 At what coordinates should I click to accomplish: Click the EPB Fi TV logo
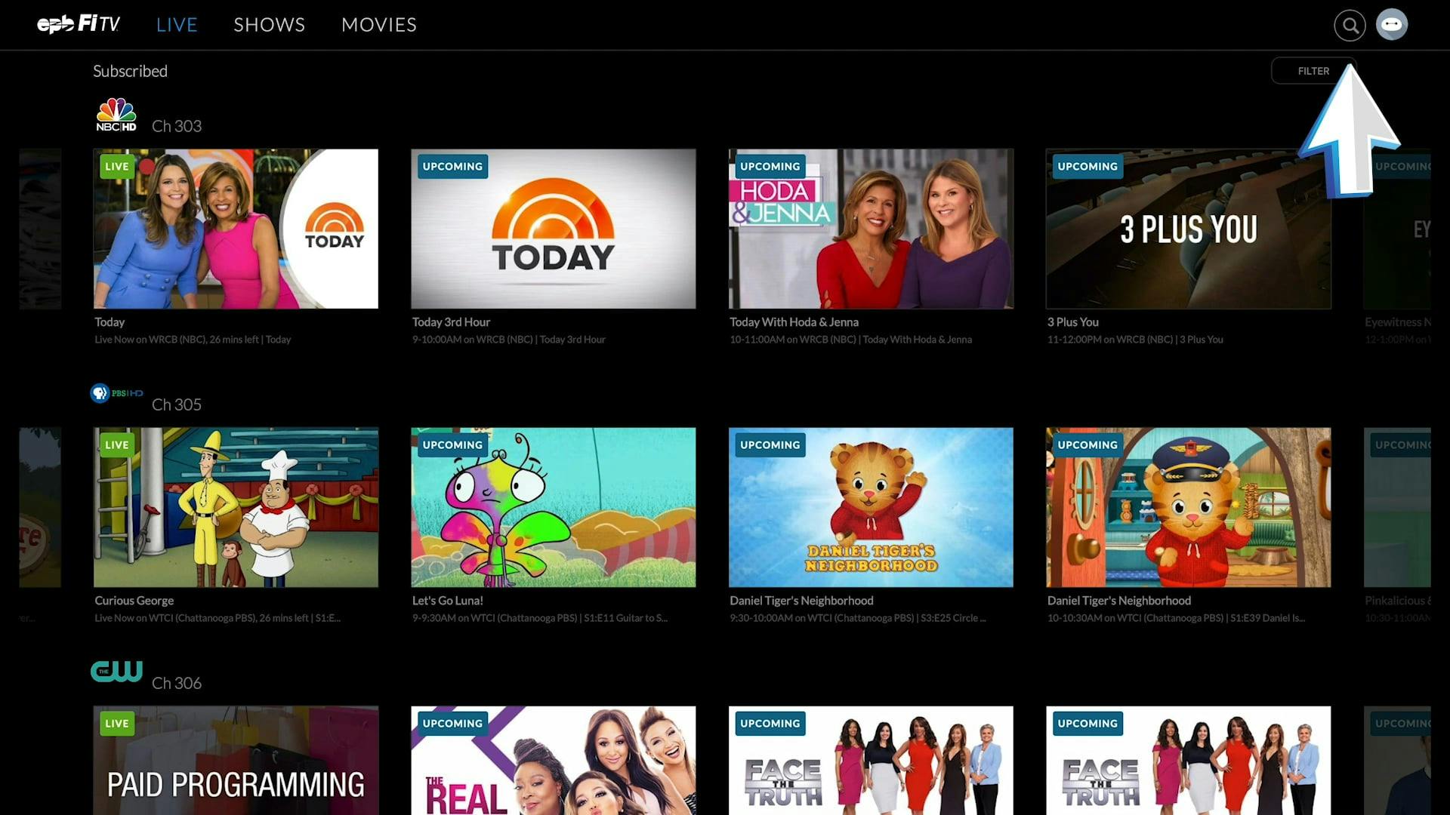pyautogui.click(x=79, y=24)
